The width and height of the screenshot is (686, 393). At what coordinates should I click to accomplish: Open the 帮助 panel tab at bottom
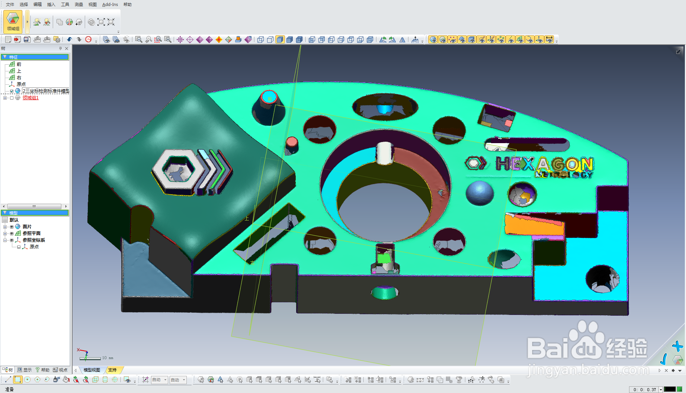(42, 370)
